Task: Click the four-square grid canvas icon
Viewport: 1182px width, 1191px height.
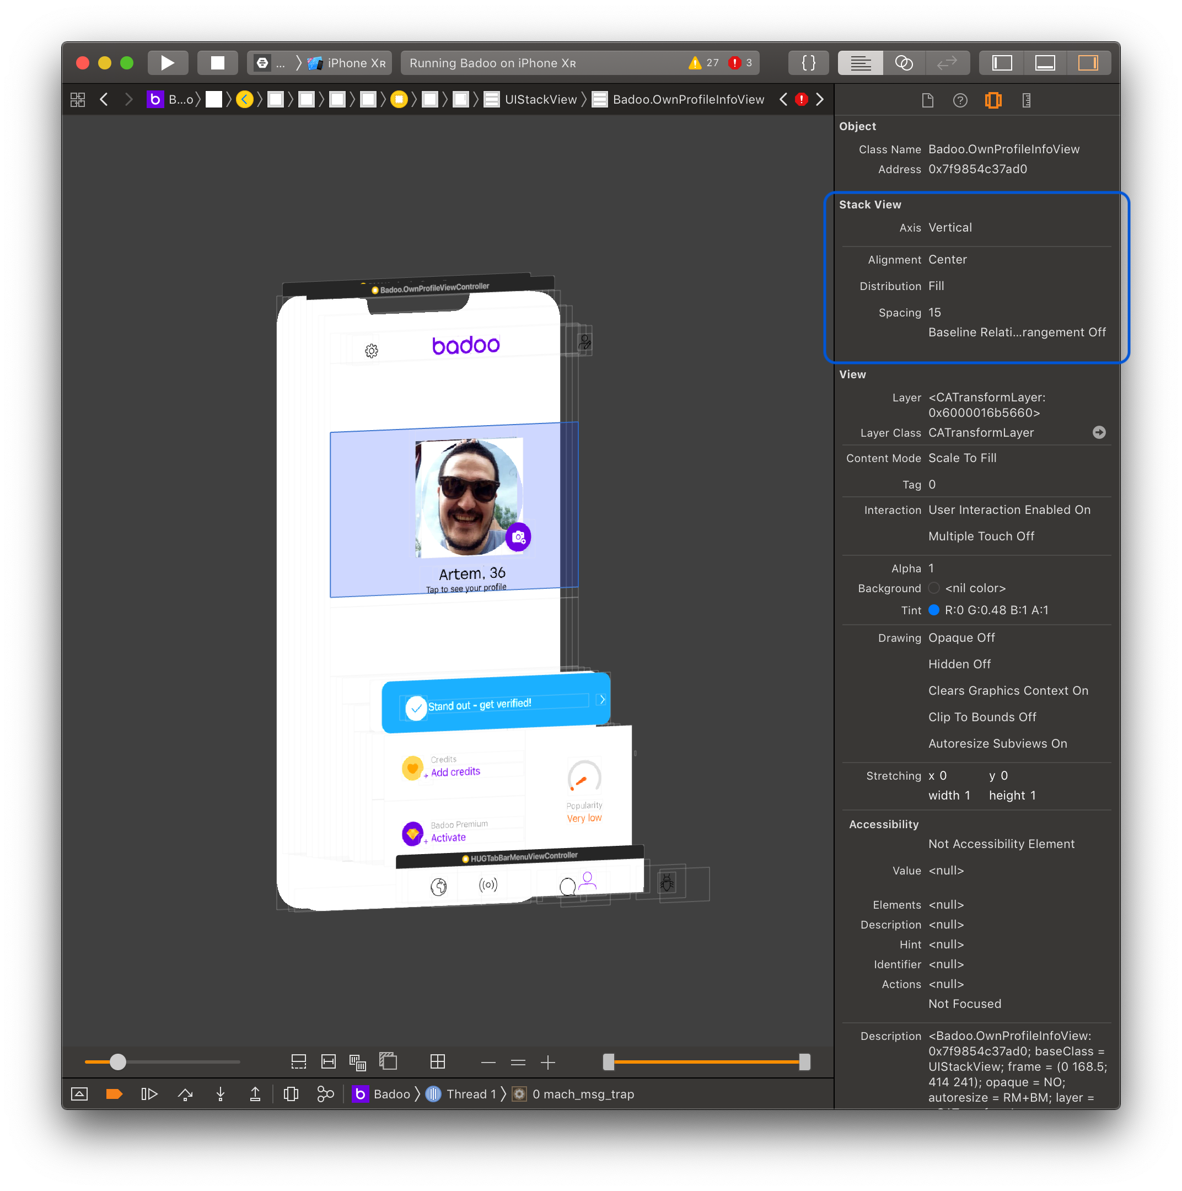Action: point(438,1061)
